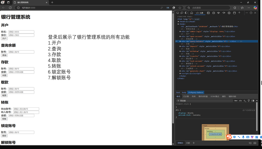Open the DOM 断点 tab
The height and width of the screenshot is (149, 262).
coord(215,96)
